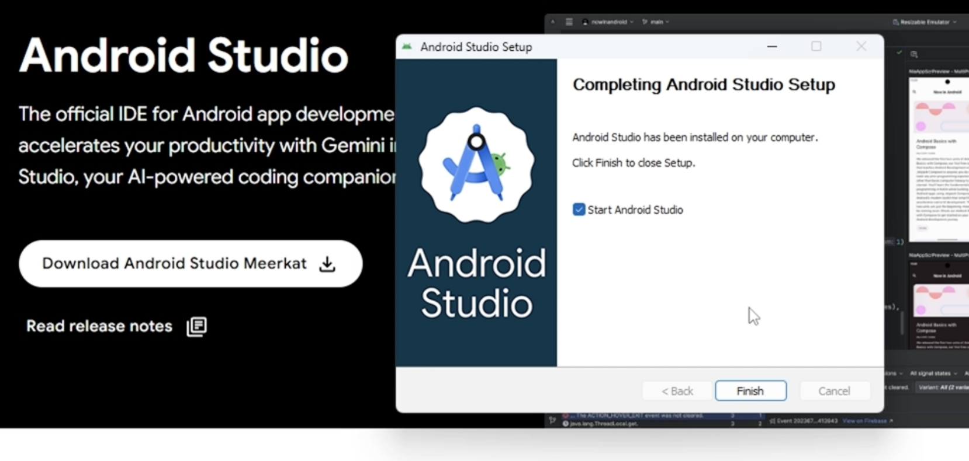Click the green checkmark icon in IDE editor
Viewport: 969px width, 461px height.
pyautogui.click(x=899, y=53)
